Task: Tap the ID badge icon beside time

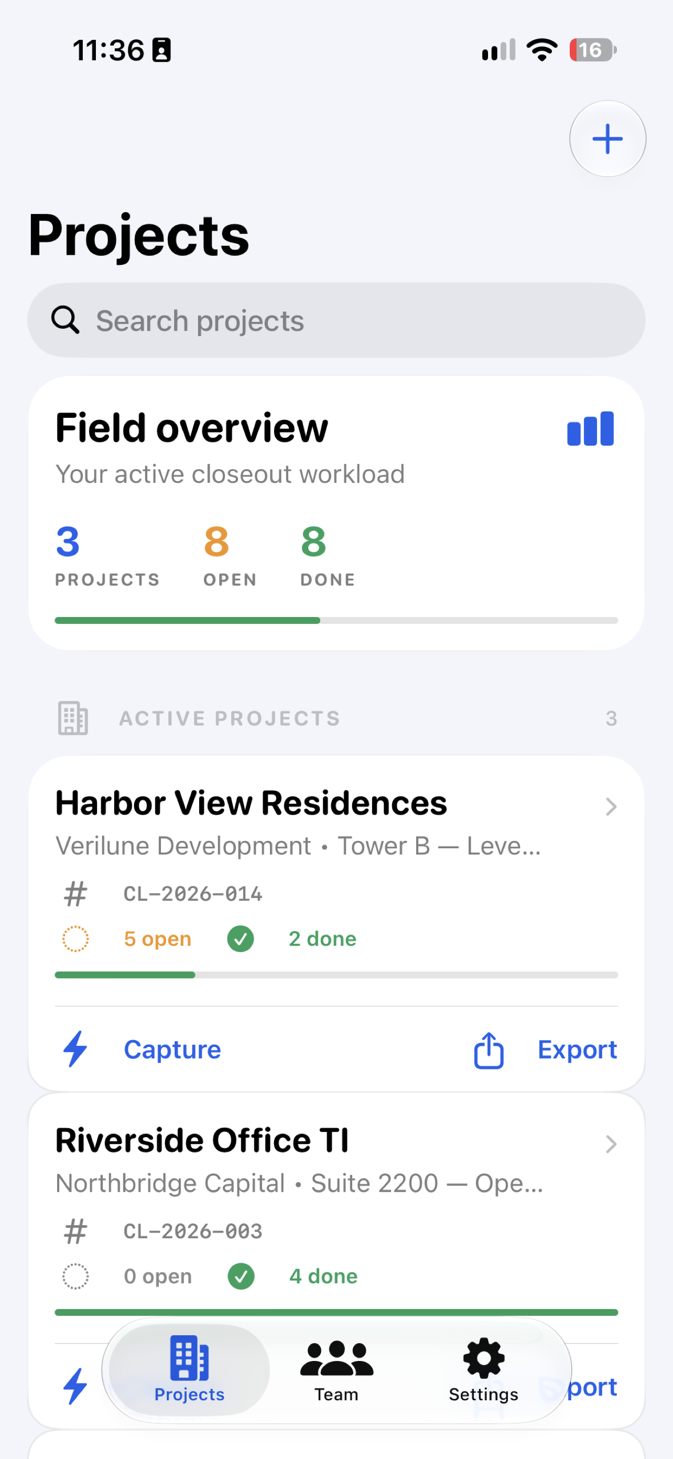Action: [x=161, y=50]
